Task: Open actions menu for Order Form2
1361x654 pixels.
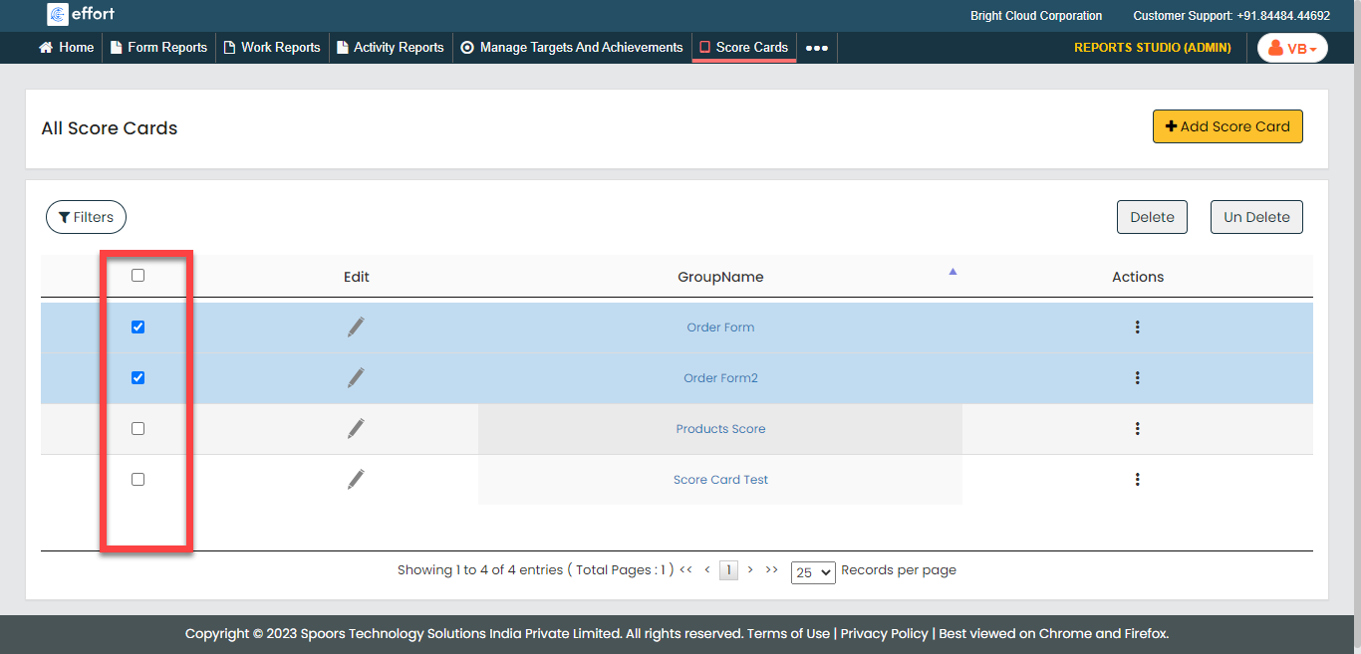Action: [1137, 378]
